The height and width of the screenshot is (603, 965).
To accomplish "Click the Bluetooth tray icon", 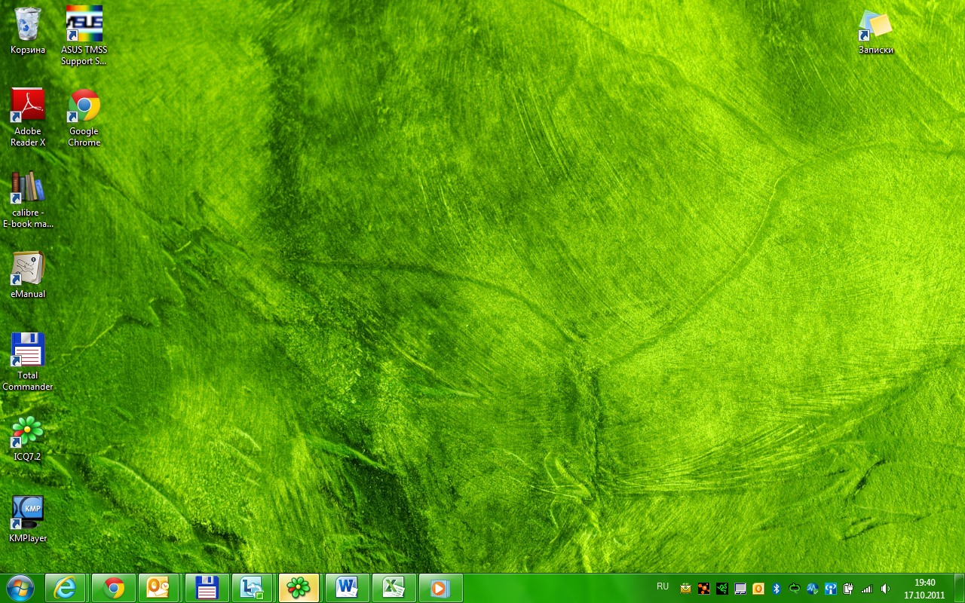I will click(776, 589).
